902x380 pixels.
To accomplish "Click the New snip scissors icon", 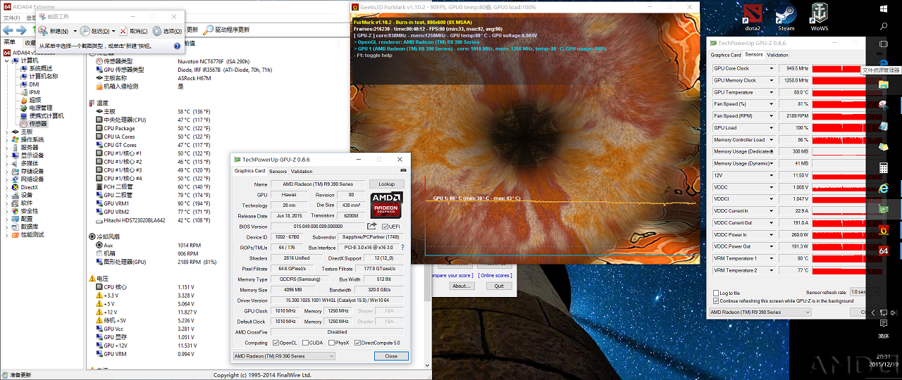I will [44, 31].
